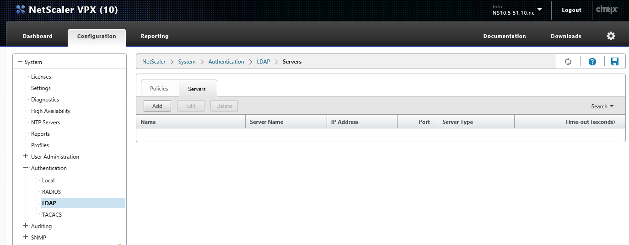
Task: Open the settings gear icon
Action: coord(611,36)
